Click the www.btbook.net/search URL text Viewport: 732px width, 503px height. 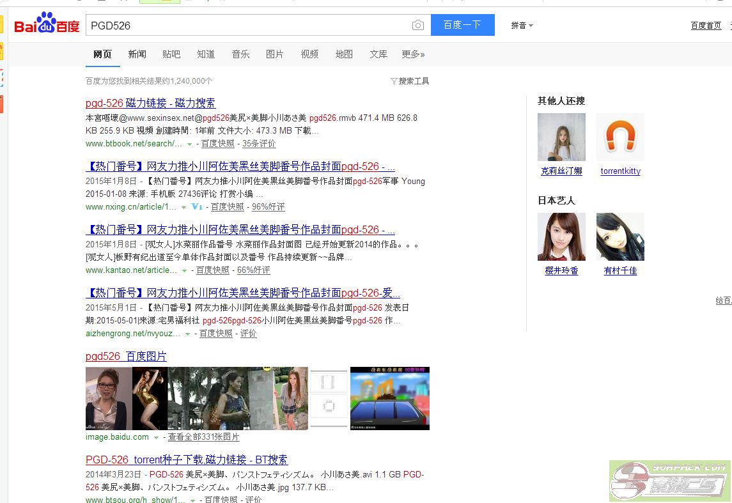click(134, 144)
